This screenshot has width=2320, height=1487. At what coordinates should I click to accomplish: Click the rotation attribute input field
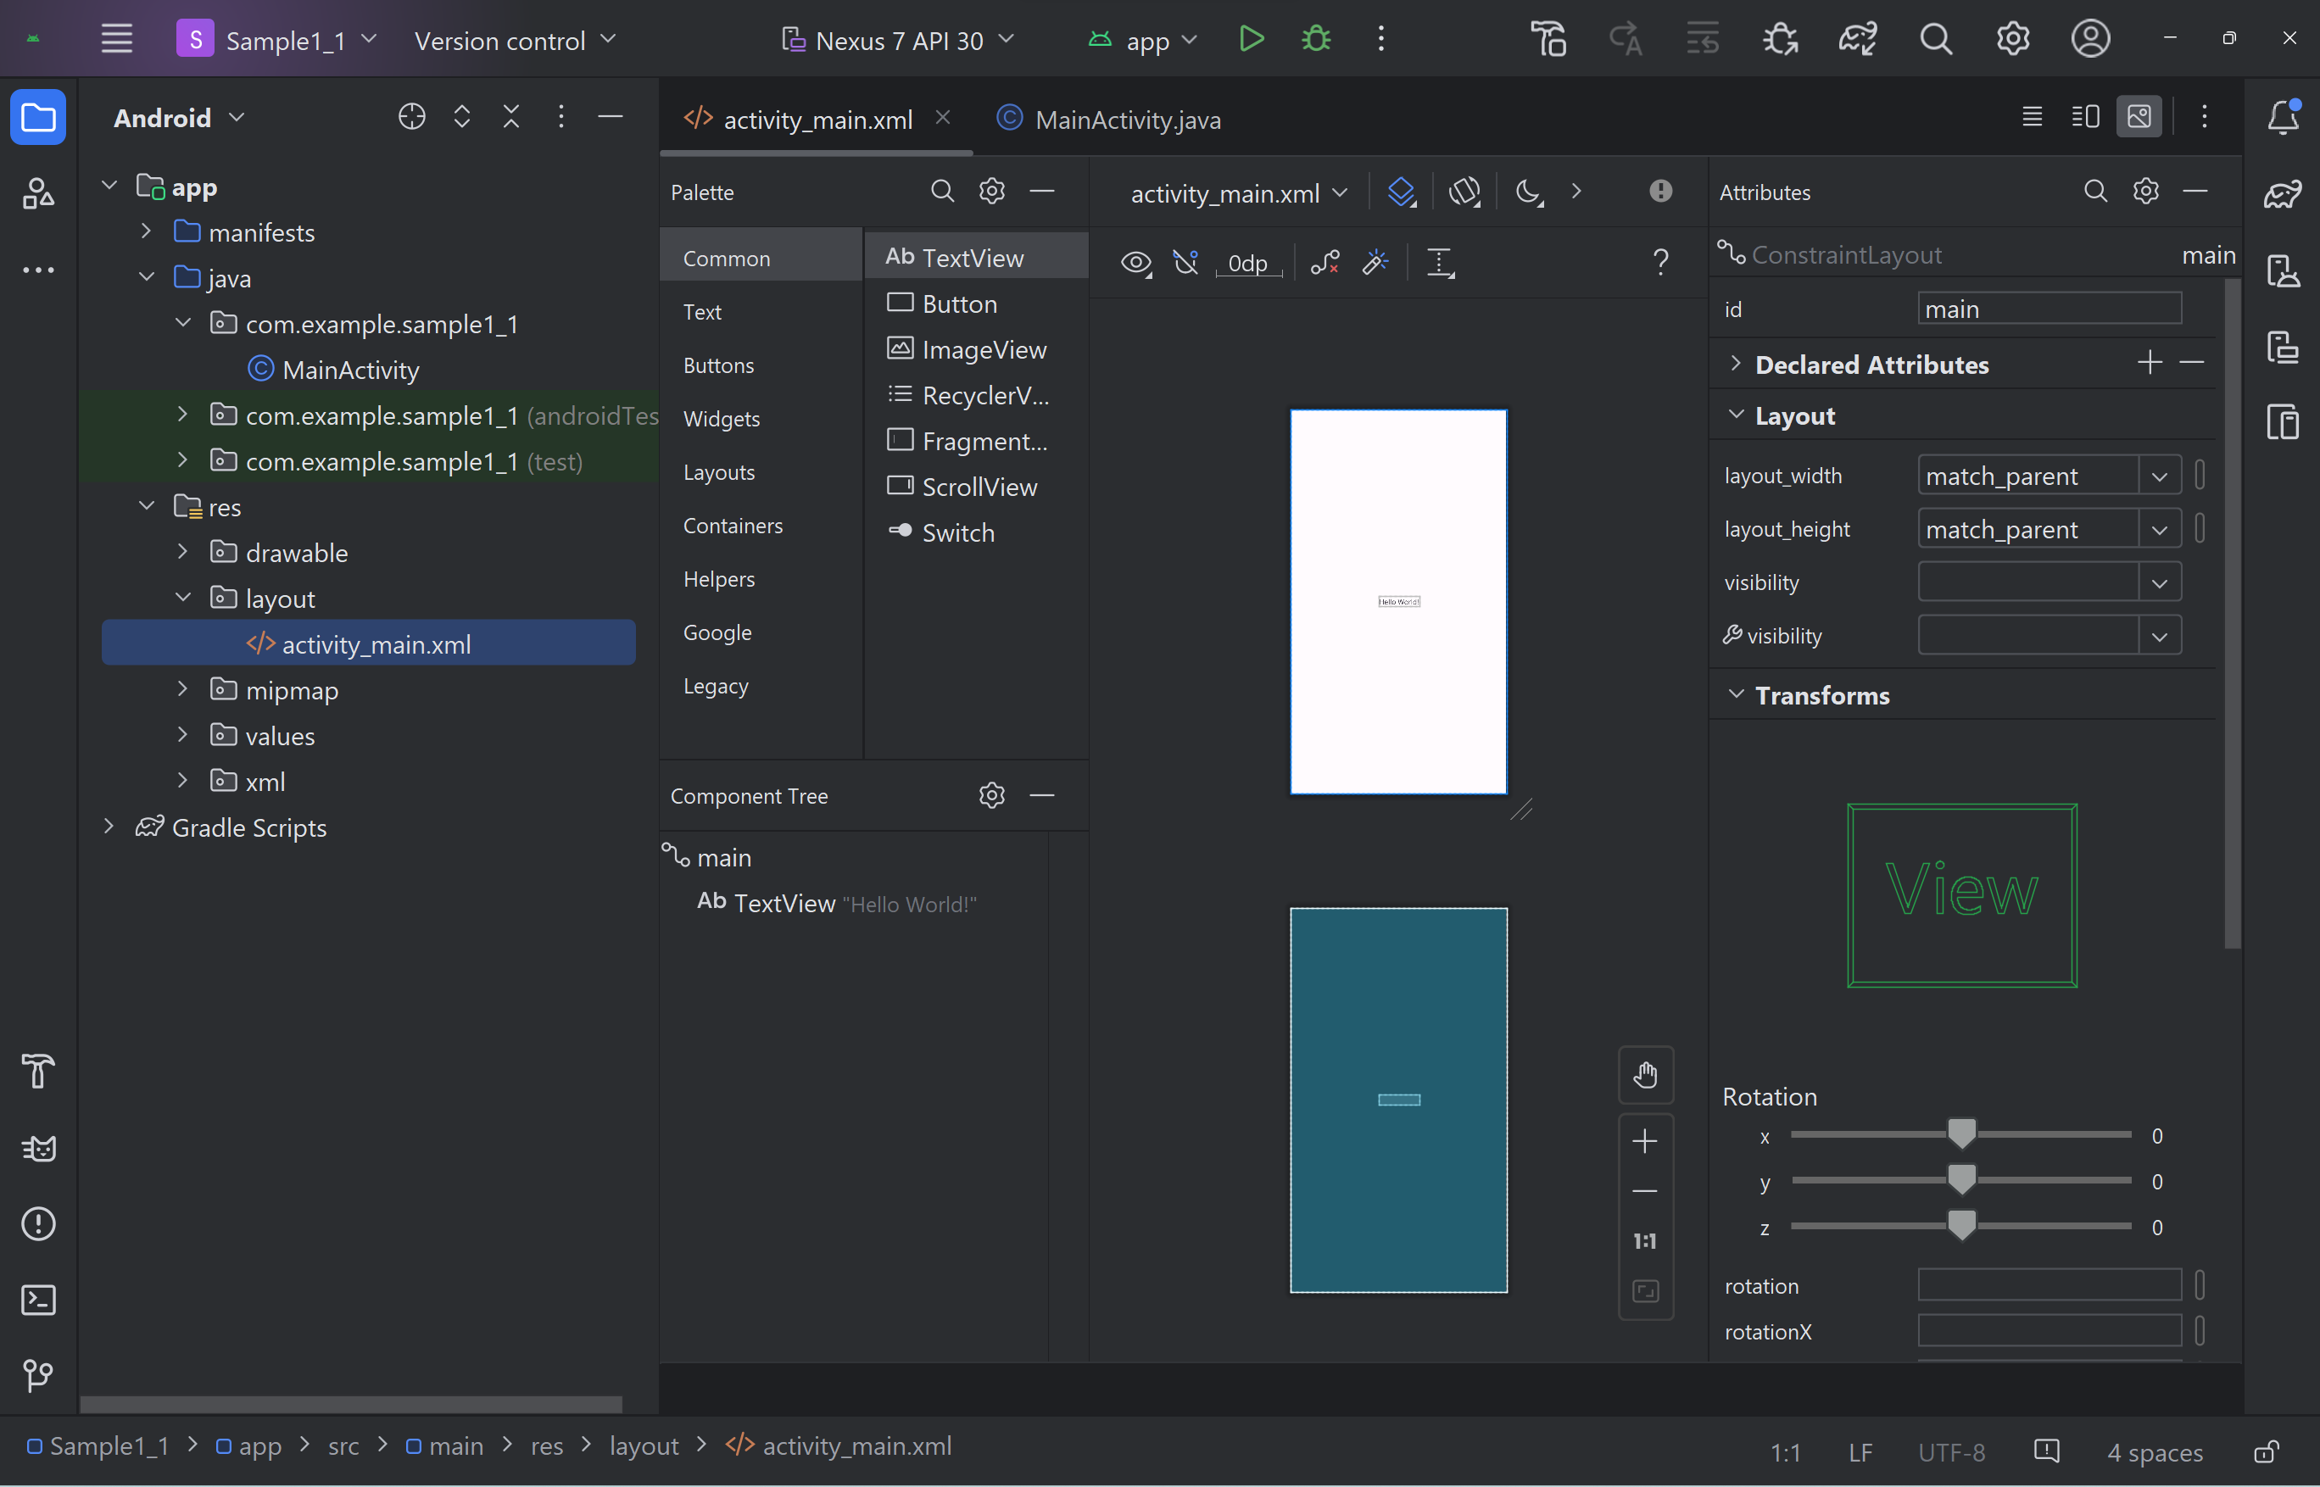click(2050, 1285)
